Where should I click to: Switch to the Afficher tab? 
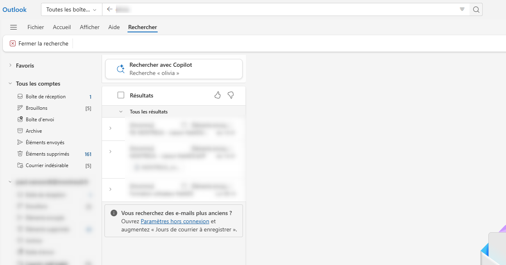[90, 27]
